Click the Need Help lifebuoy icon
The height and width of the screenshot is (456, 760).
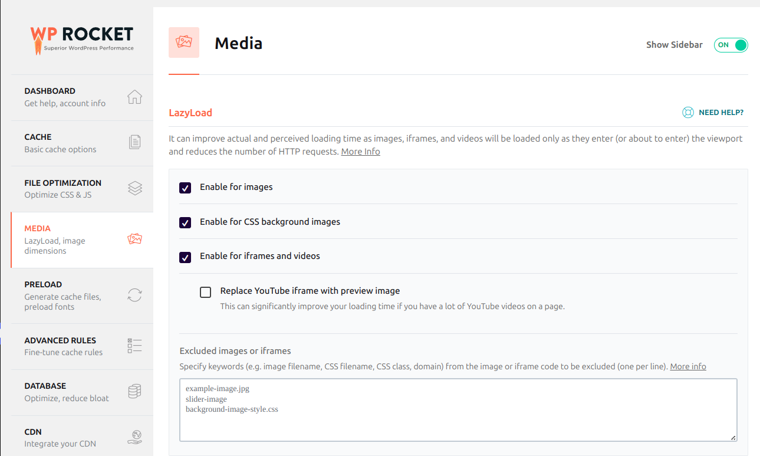[x=687, y=113]
